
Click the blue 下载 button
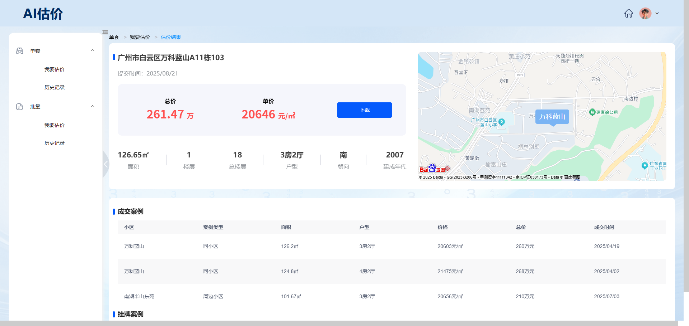[364, 110]
